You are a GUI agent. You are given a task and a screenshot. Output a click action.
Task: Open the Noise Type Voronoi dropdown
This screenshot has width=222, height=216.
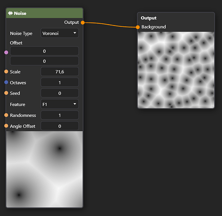pyautogui.click(x=60, y=33)
